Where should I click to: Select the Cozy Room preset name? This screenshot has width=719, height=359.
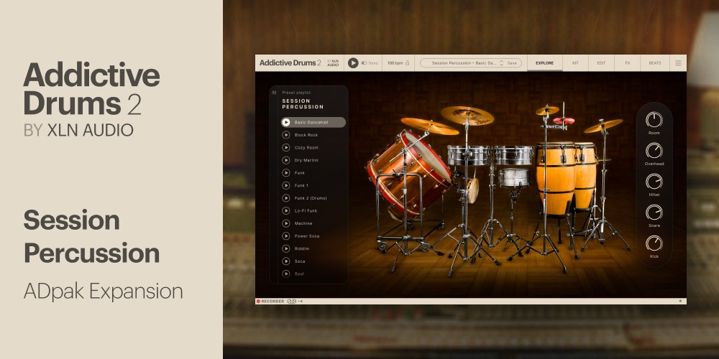[306, 147]
